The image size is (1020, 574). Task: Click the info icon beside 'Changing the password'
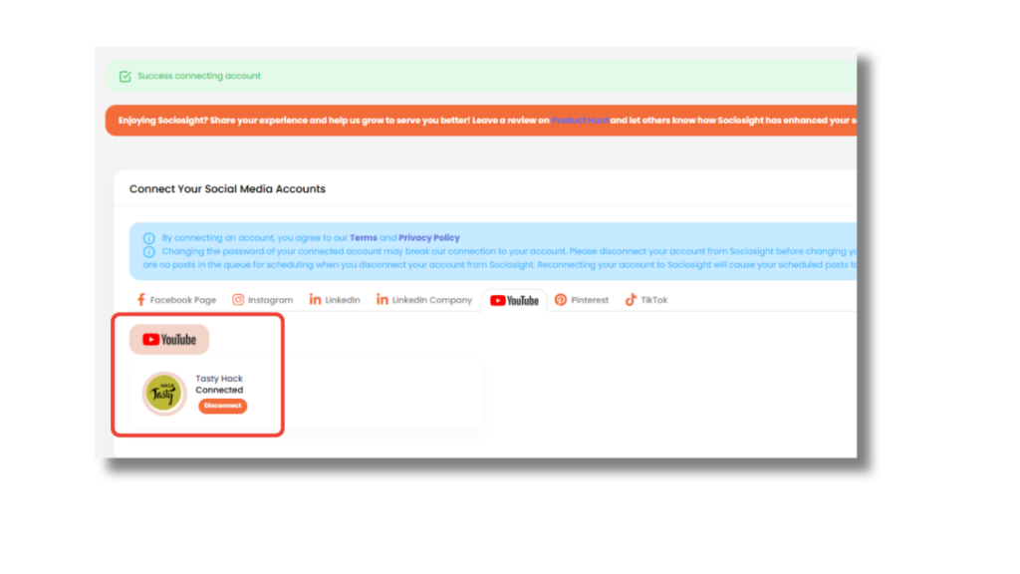149,252
